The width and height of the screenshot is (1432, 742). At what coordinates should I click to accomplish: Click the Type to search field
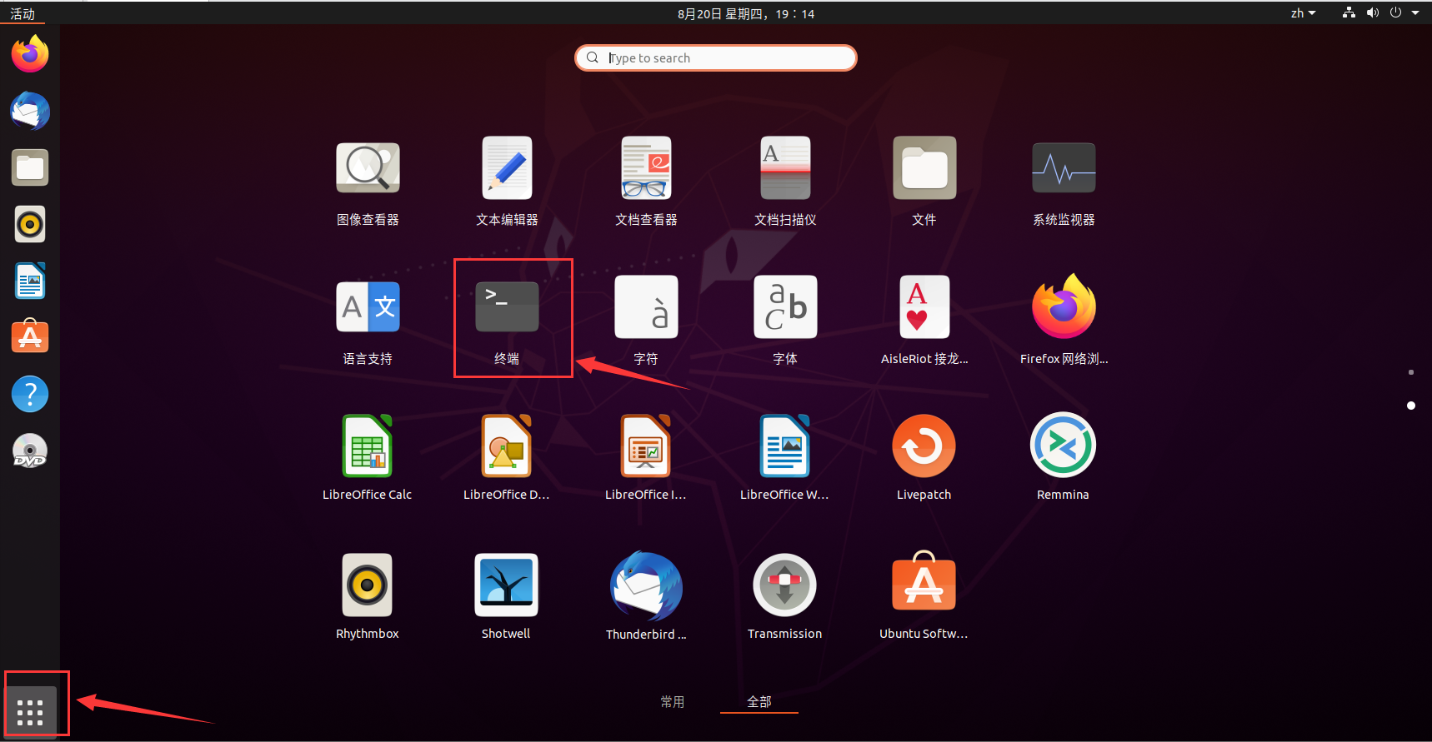tap(716, 57)
